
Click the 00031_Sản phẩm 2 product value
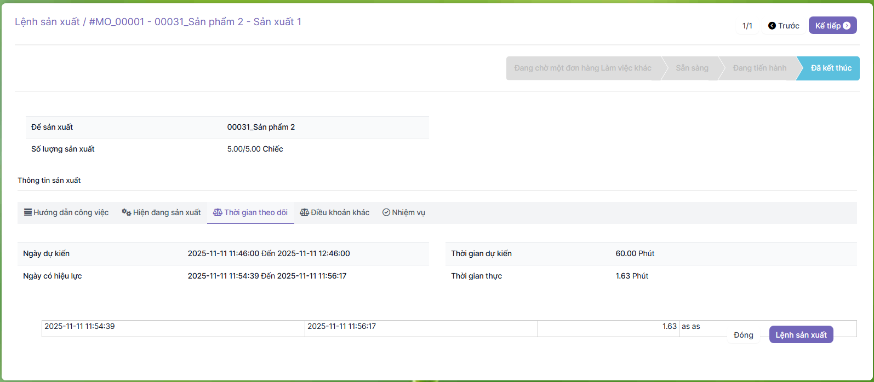tap(261, 127)
